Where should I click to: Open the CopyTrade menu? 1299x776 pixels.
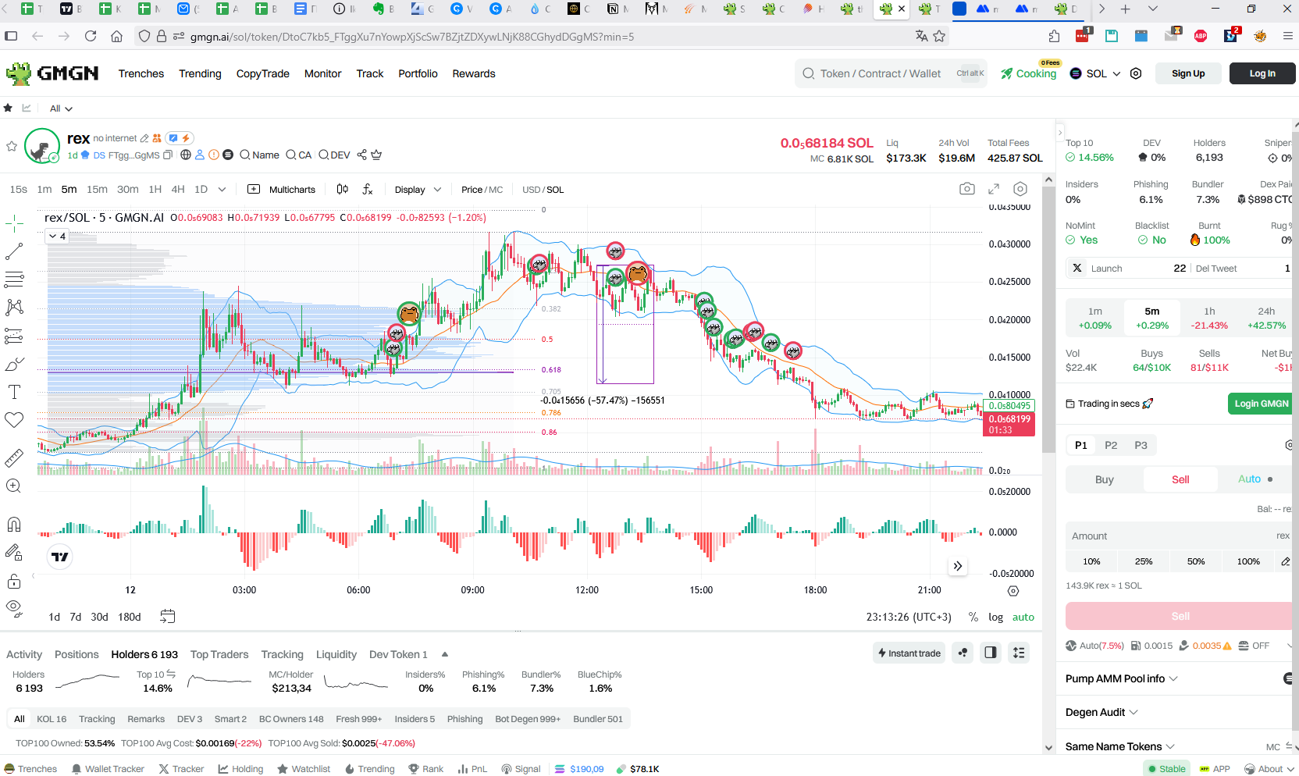click(x=262, y=73)
